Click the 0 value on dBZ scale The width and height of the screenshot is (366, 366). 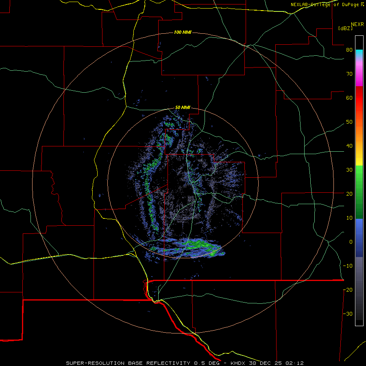(351, 242)
